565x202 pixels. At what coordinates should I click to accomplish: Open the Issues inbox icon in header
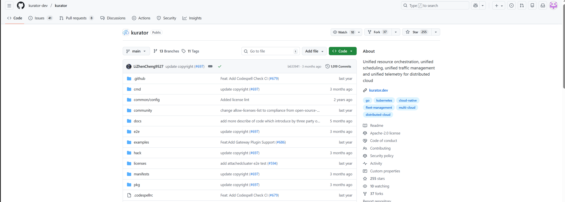point(511,6)
